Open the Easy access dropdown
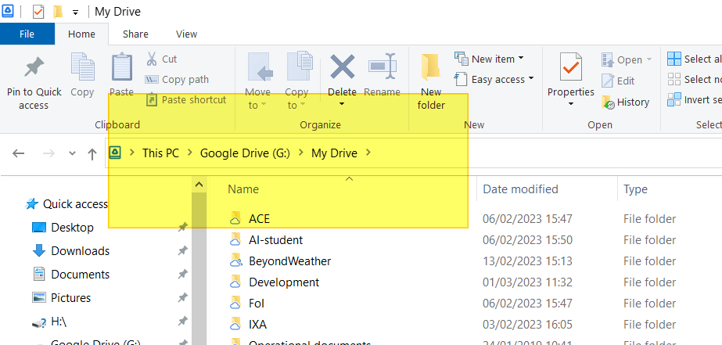 point(494,79)
